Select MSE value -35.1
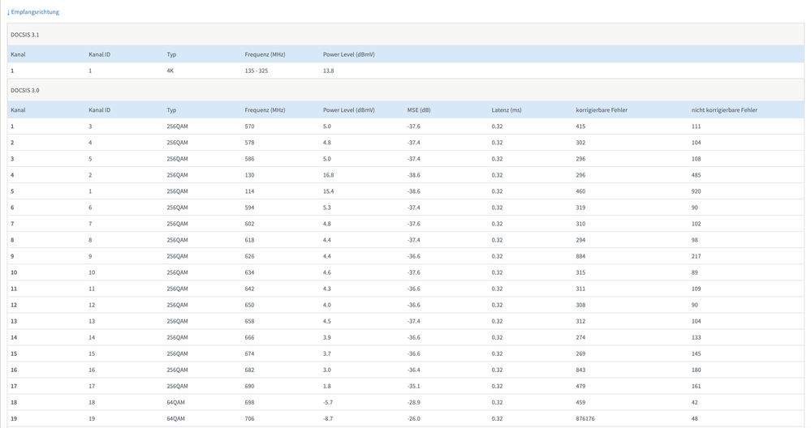 (x=414, y=386)
